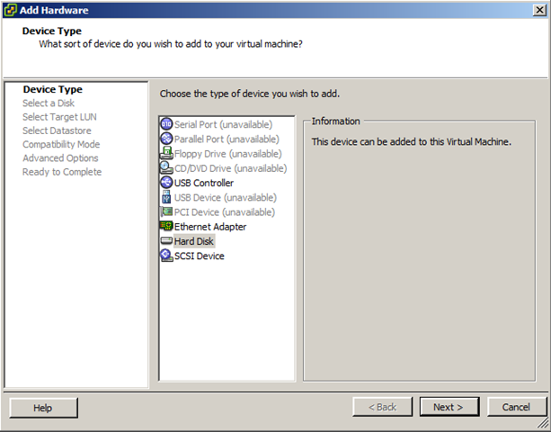Click the Floppy Drive icon
551x432 pixels.
pos(166,153)
